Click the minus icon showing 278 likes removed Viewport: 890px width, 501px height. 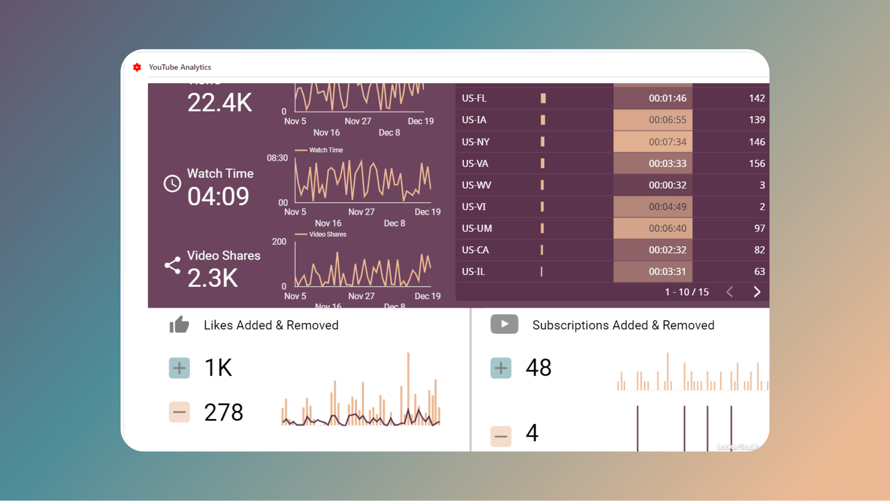coord(179,412)
